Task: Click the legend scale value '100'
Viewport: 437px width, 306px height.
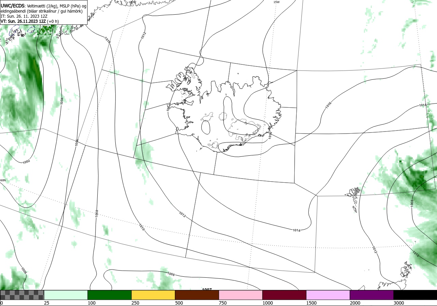Action: (91, 303)
